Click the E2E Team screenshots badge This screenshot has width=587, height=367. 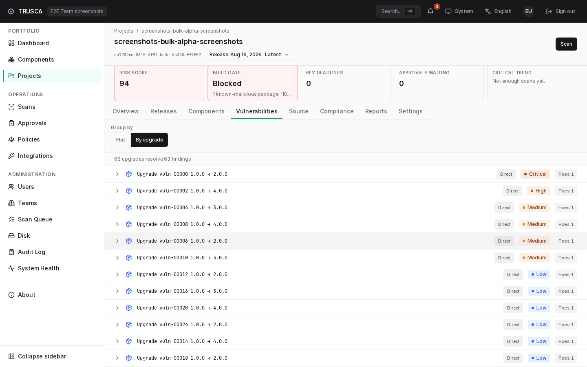tap(77, 11)
